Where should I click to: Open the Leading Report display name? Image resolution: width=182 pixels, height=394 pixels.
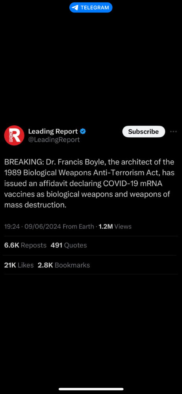click(53, 131)
